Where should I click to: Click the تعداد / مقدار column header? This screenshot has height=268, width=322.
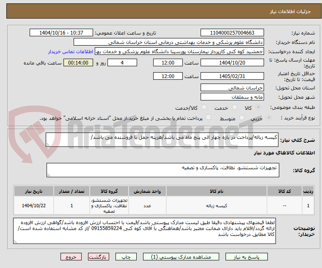[72, 191]
